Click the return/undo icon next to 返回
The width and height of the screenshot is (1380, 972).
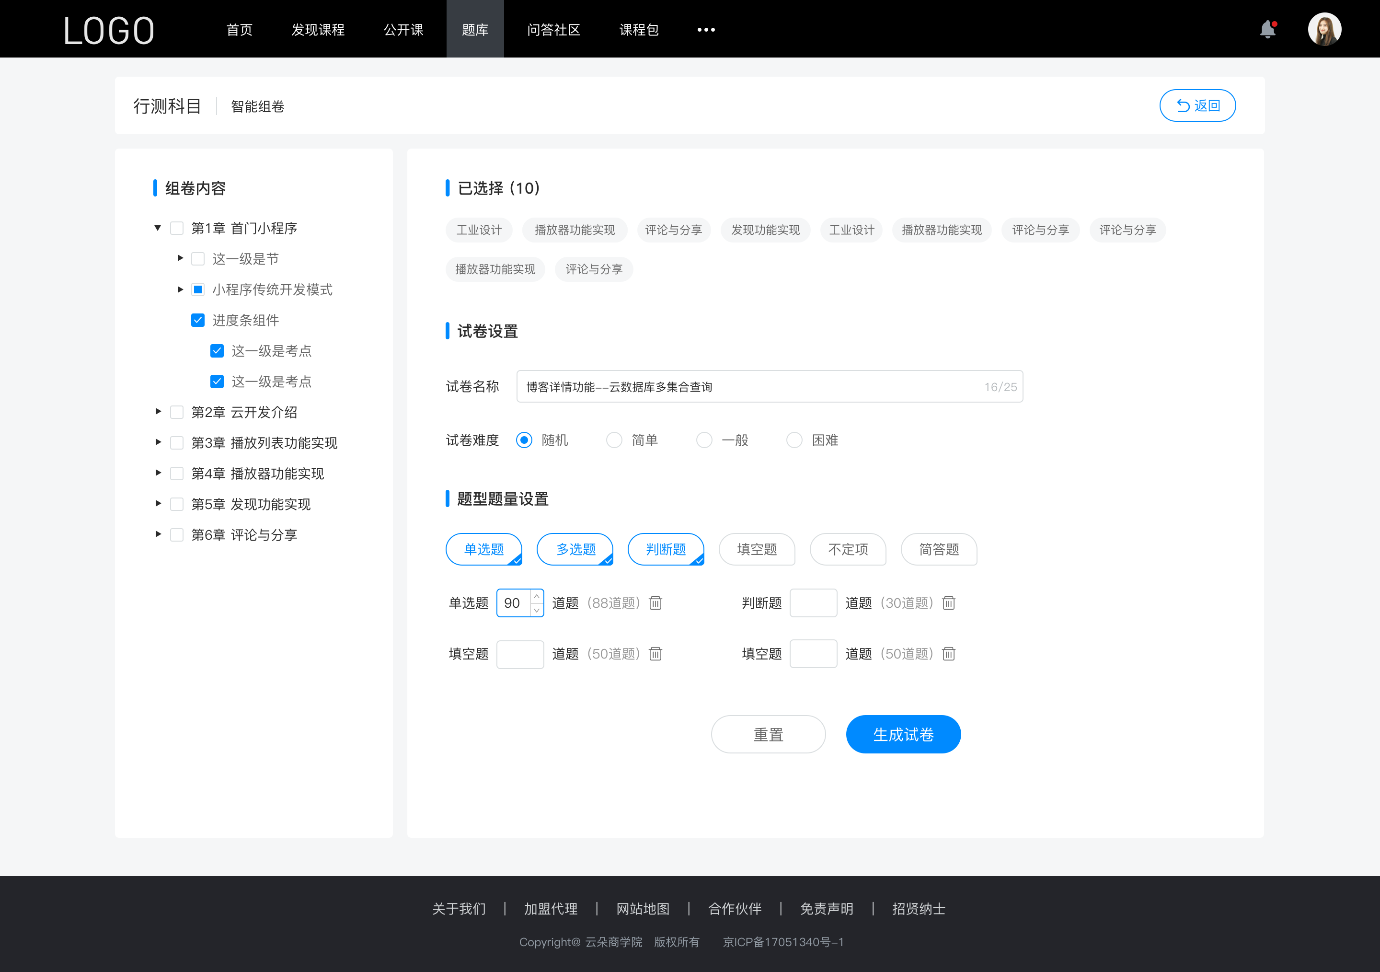pyautogui.click(x=1181, y=104)
